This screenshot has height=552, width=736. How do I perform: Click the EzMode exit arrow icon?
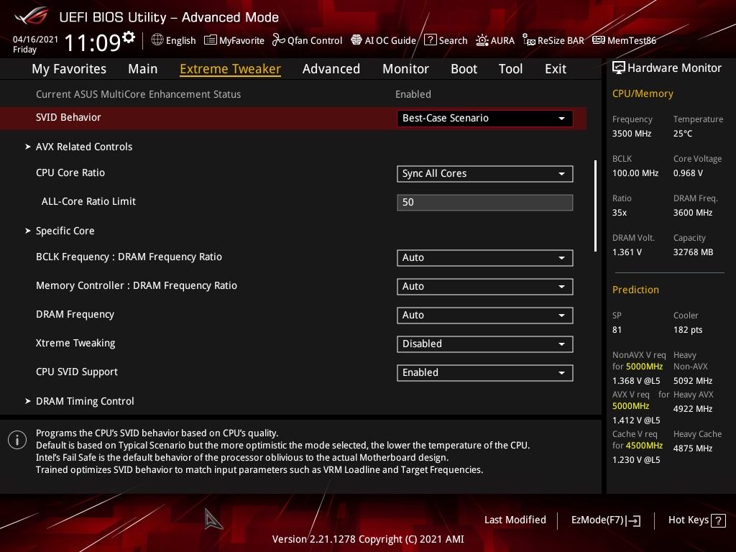click(633, 520)
